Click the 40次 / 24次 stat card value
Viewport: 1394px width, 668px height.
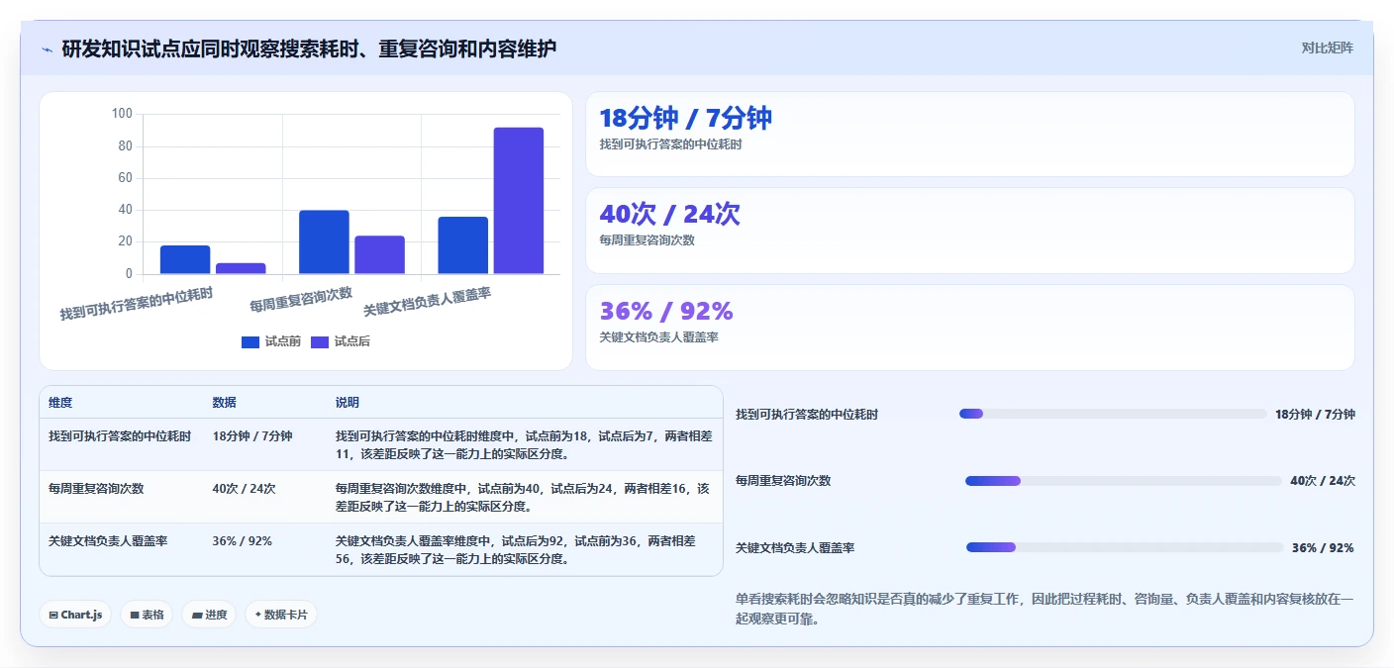point(669,215)
